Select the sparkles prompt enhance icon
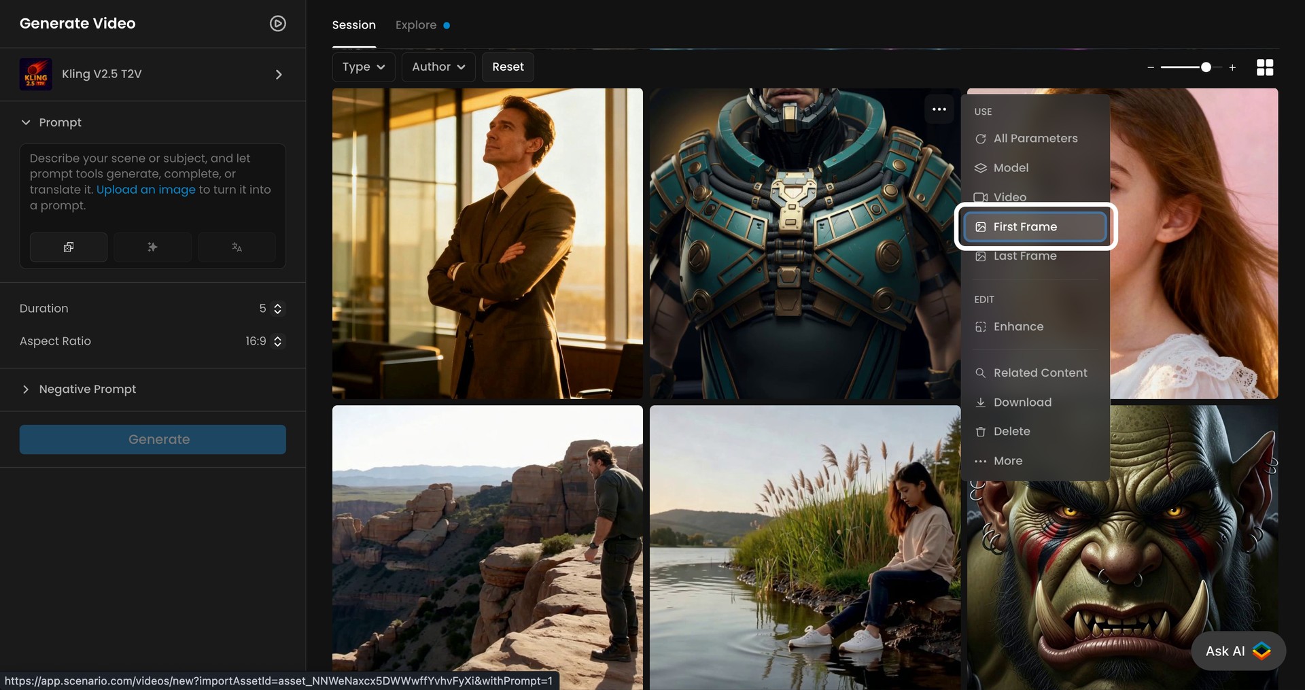The image size is (1305, 690). [152, 247]
